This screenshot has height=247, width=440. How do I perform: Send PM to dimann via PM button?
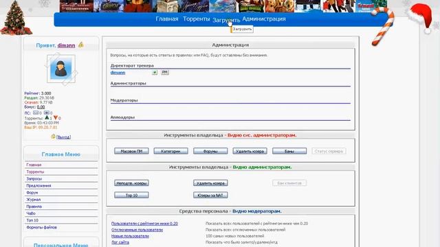pyautogui.click(x=165, y=72)
